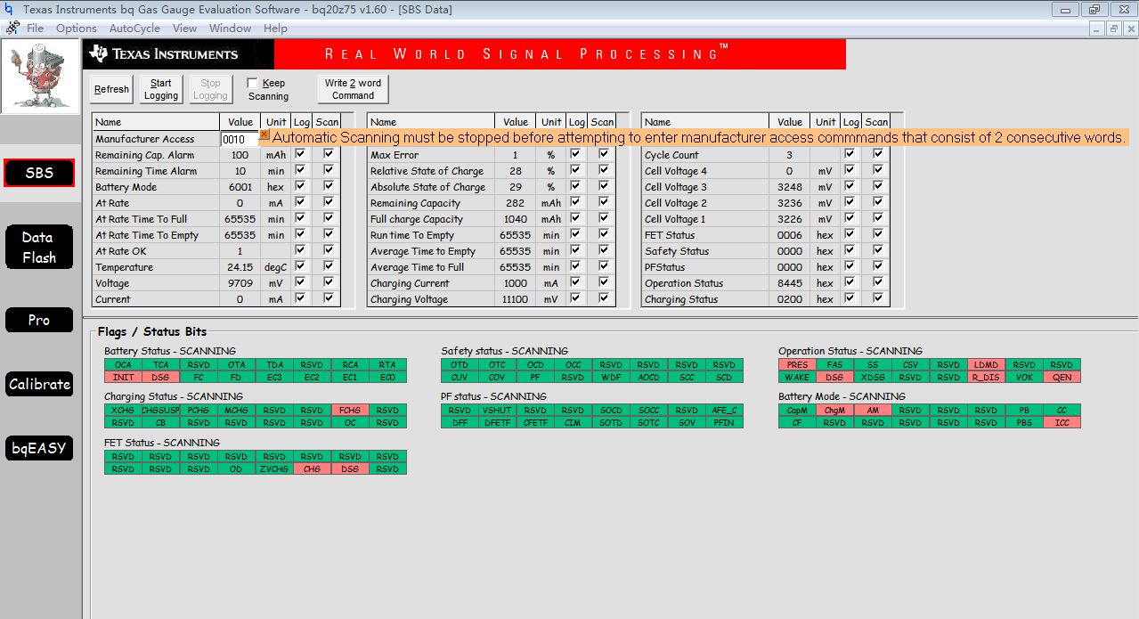Screen dimensions: 1139x619
Task: Toggle Log checkbox for Cell Voltage 1
Action: point(850,218)
